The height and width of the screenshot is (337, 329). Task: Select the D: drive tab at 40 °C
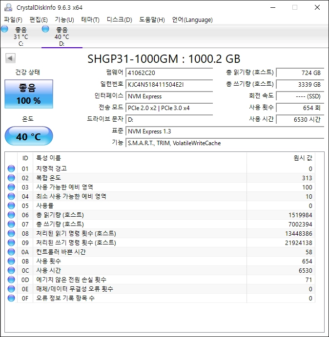[62, 37]
